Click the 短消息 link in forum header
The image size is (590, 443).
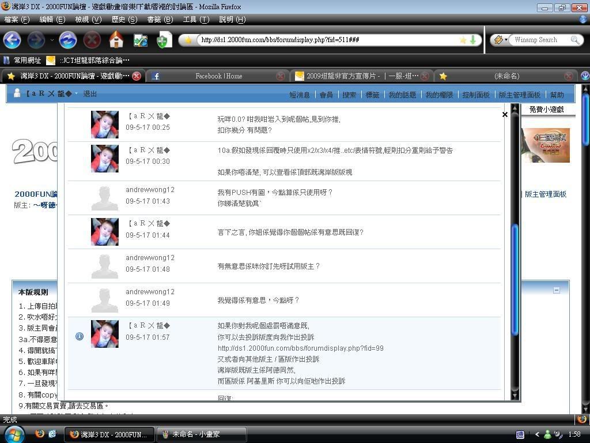(299, 95)
